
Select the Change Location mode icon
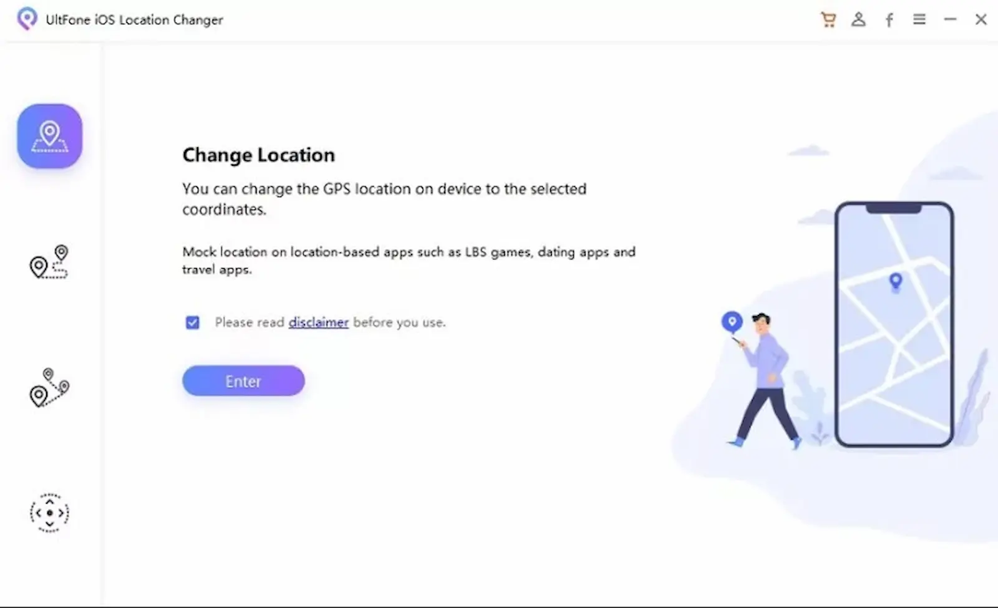[x=49, y=136]
